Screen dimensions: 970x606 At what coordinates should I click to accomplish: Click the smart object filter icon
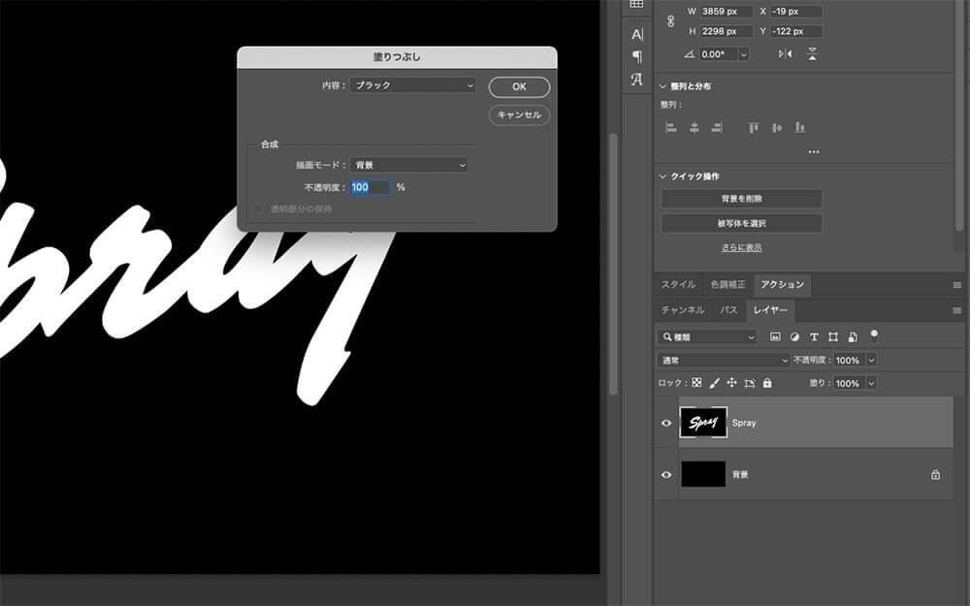click(853, 336)
